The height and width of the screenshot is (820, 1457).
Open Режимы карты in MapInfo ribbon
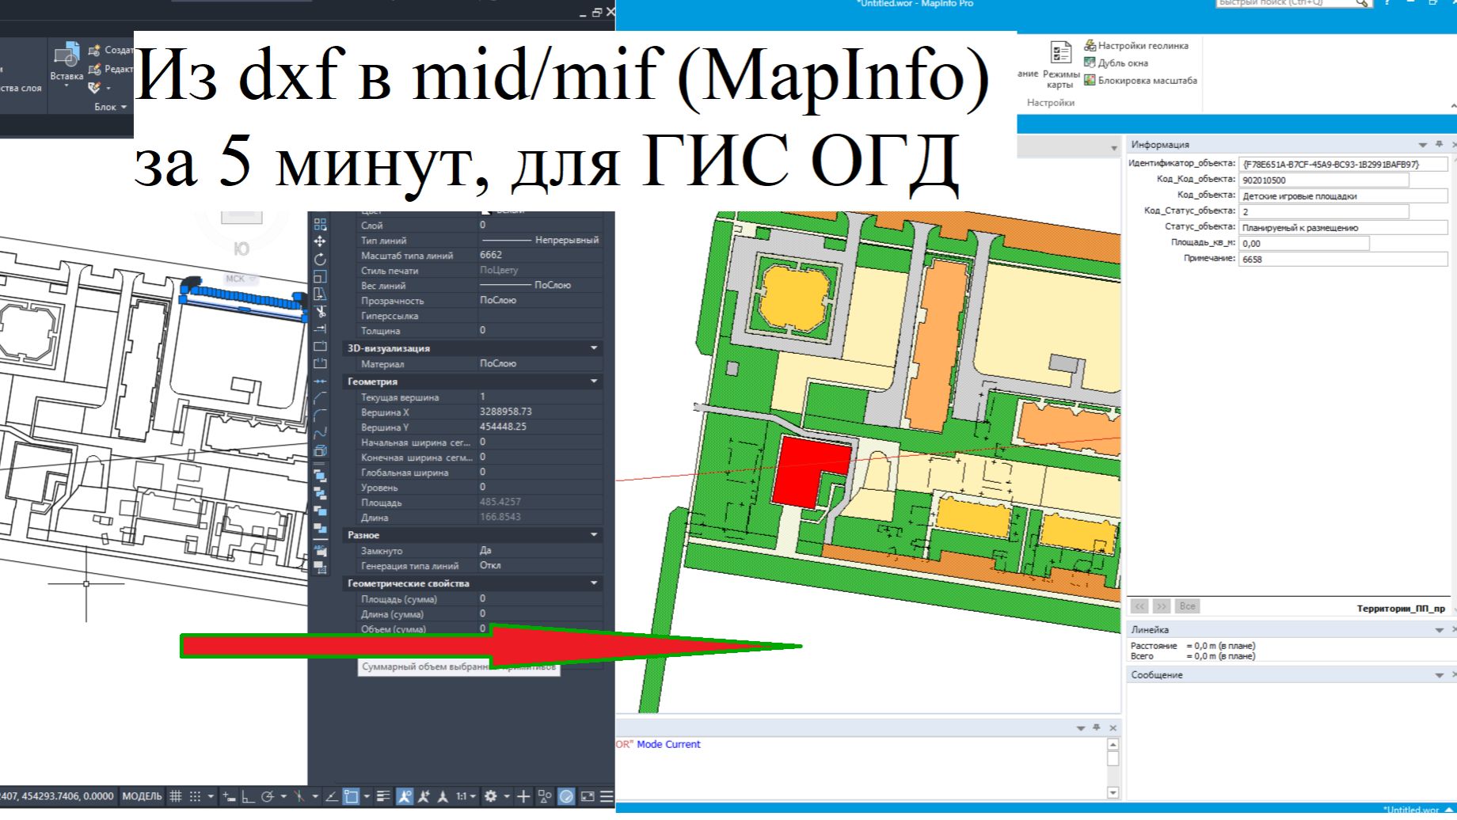1060,66
